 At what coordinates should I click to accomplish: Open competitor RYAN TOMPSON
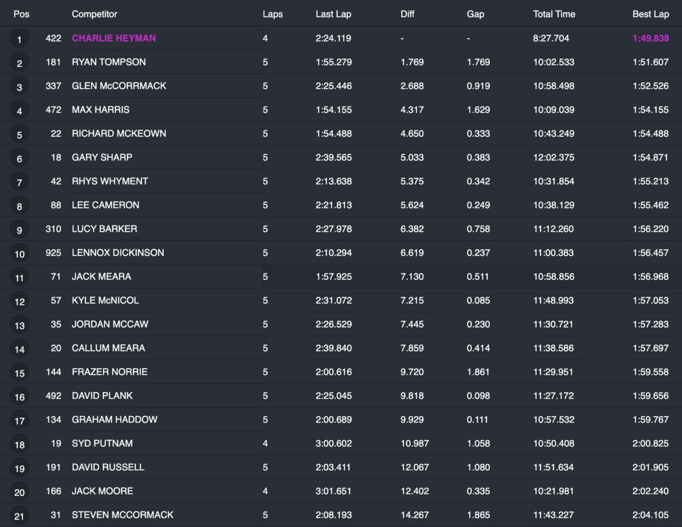tap(109, 62)
